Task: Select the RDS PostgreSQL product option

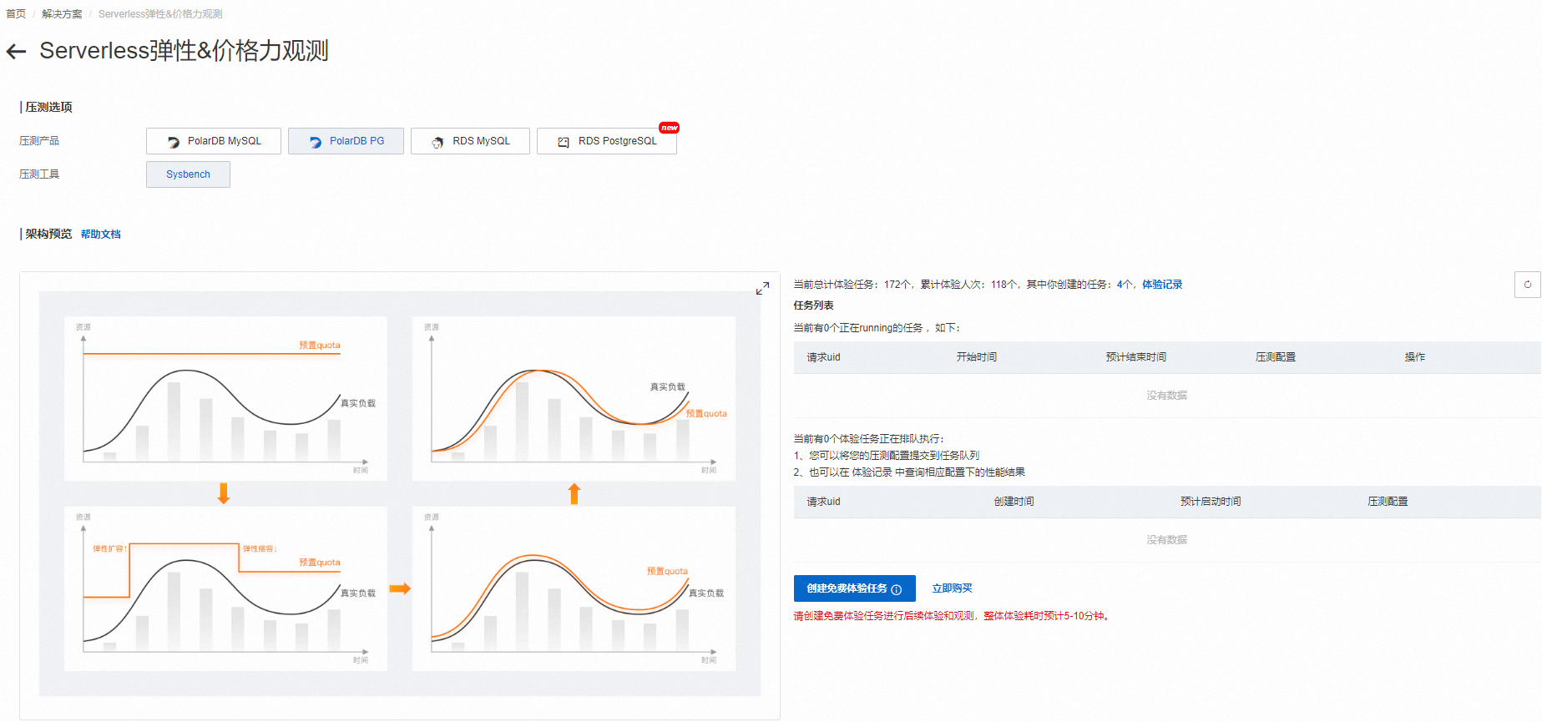Action: tap(607, 141)
